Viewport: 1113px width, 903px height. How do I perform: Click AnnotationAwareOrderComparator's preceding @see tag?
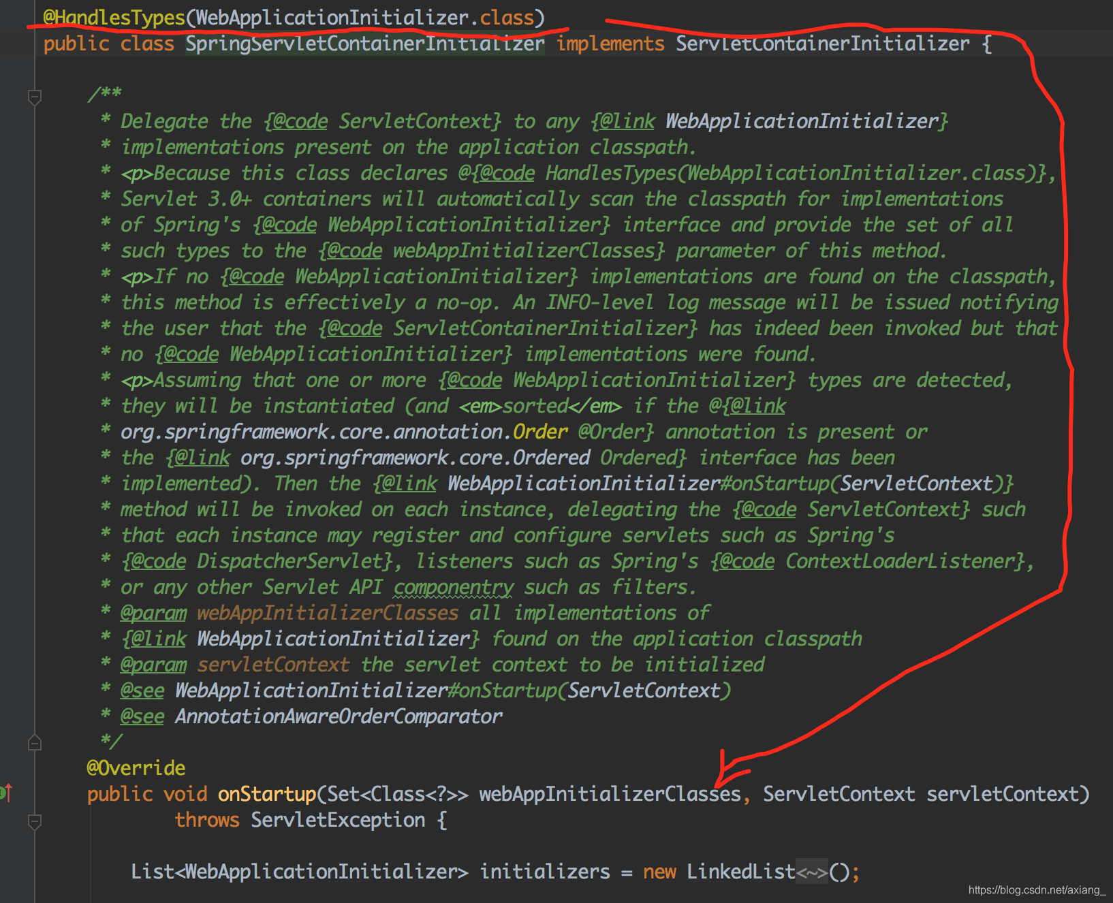point(142,716)
